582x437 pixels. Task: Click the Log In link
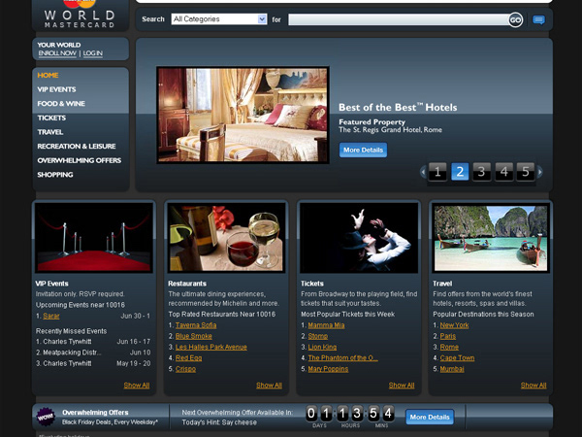point(93,53)
